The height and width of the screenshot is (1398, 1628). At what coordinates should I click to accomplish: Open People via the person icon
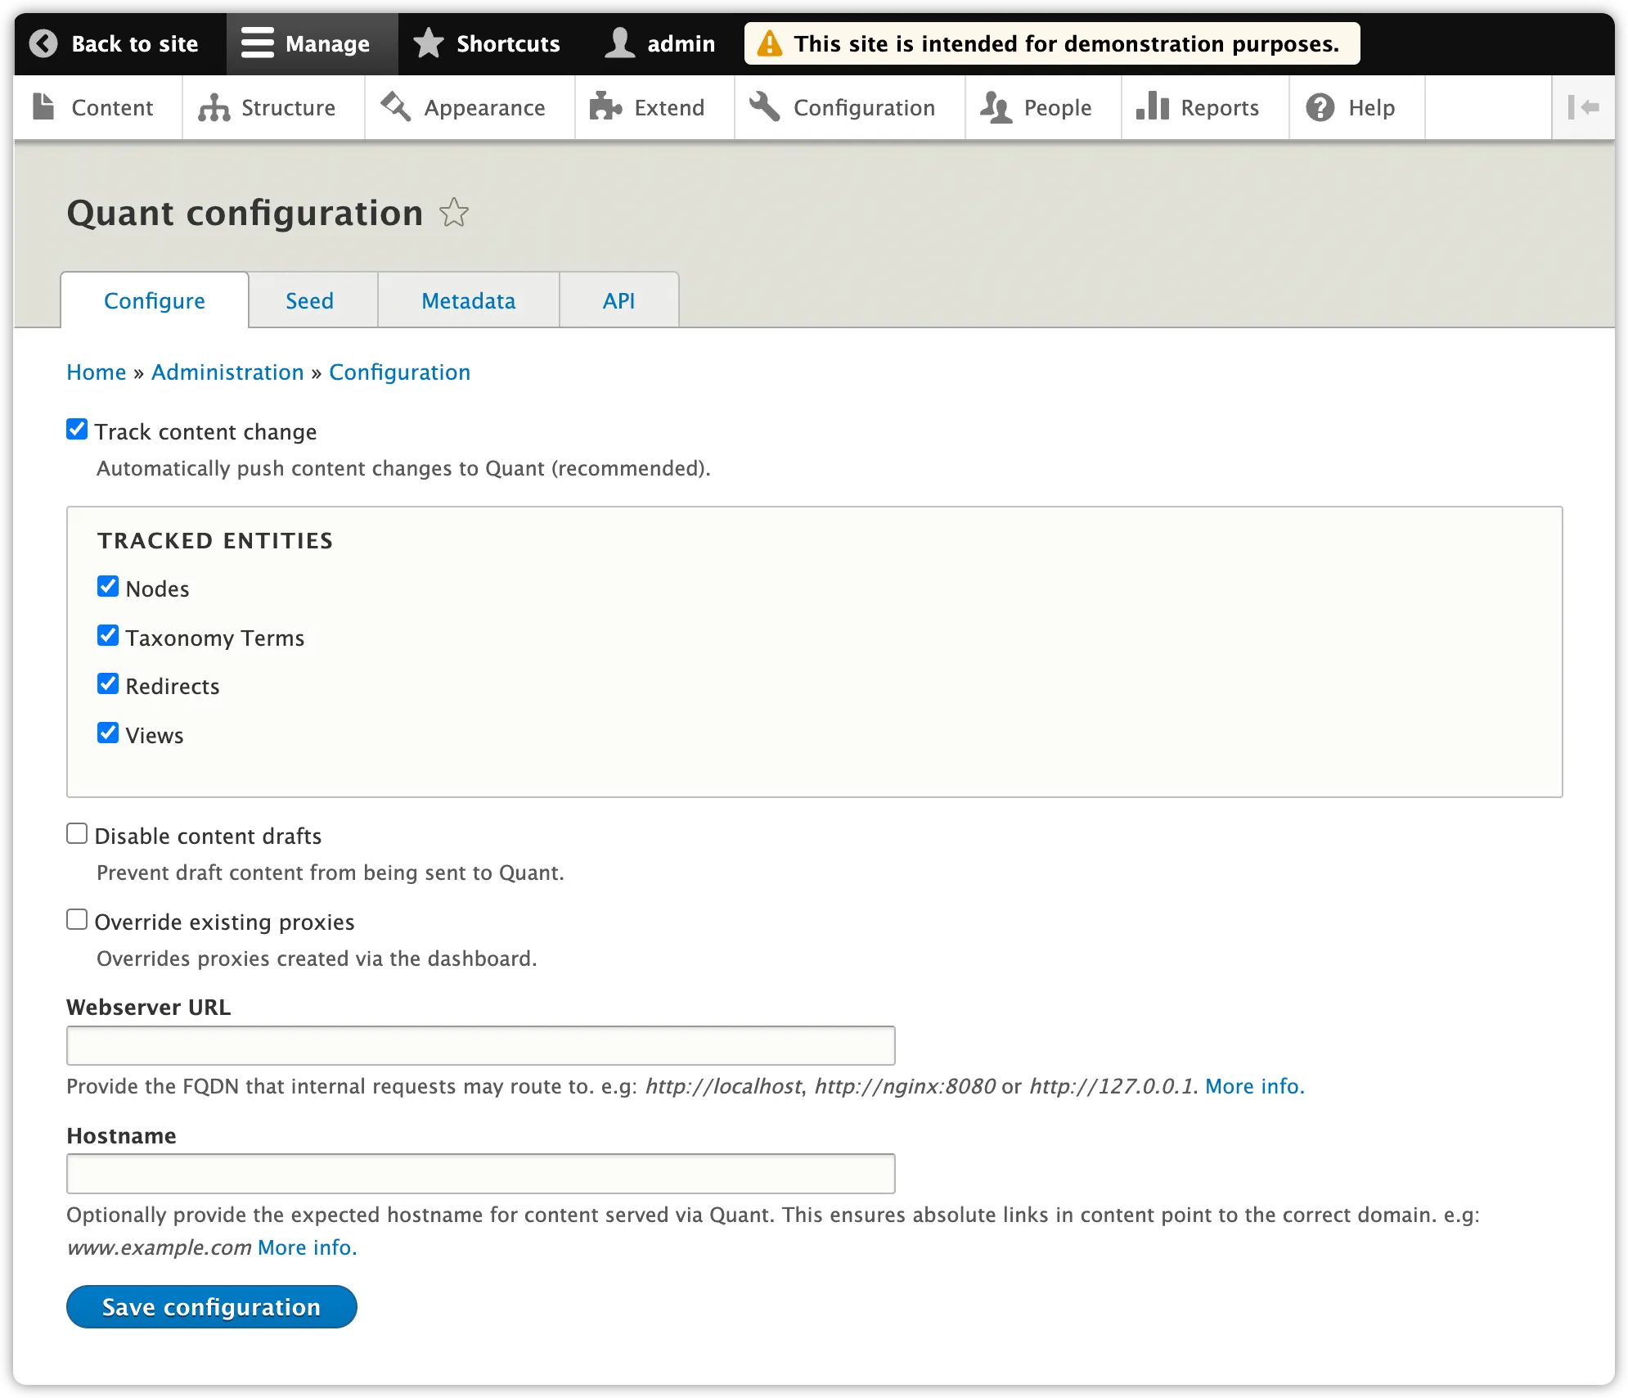tap(996, 106)
